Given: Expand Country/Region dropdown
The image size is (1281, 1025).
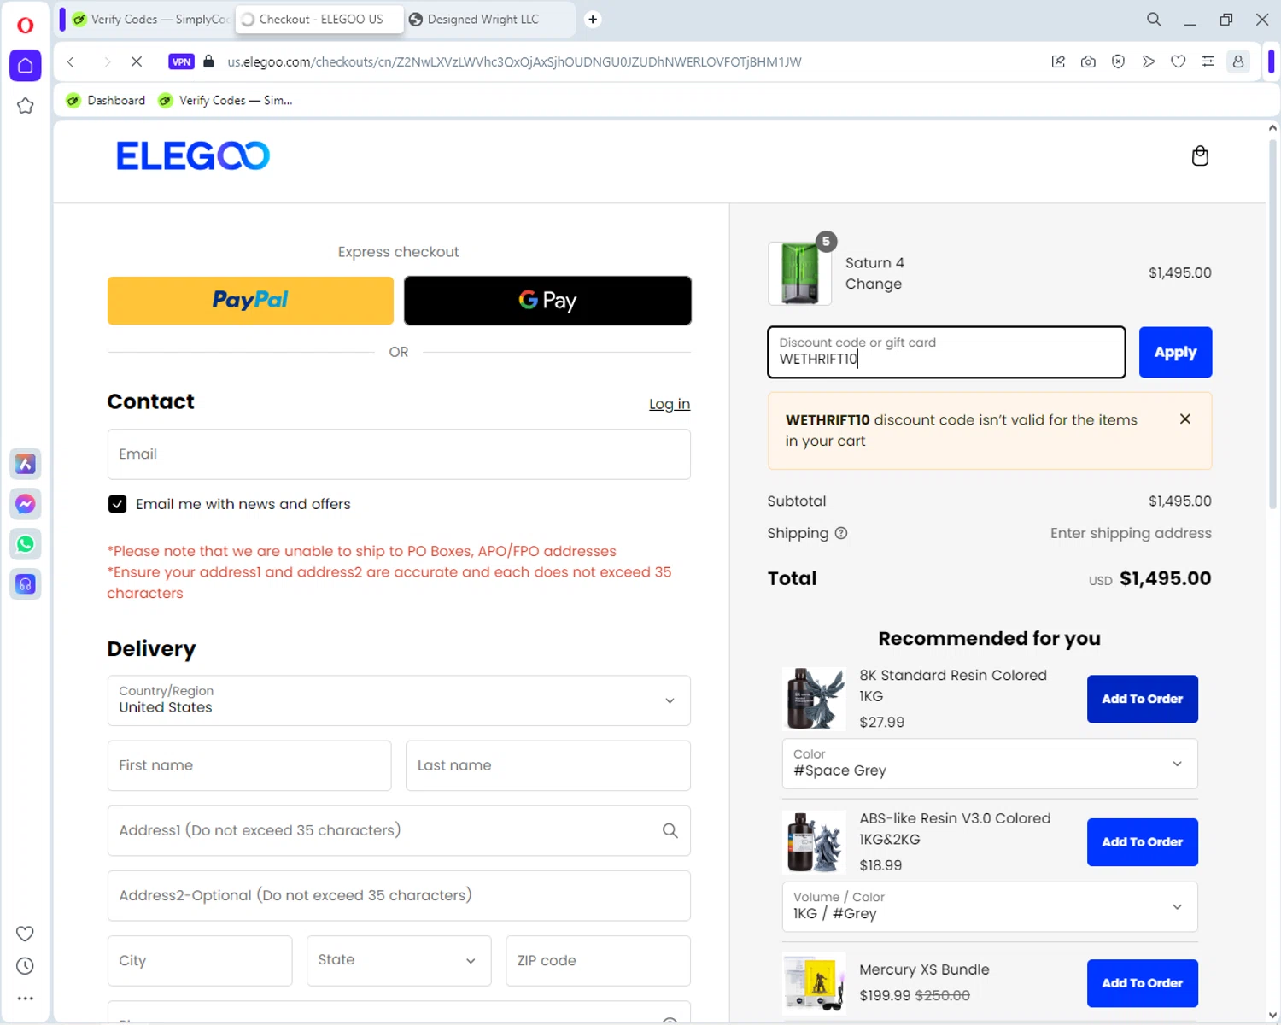Looking at the screenshot, I should 399,700.
